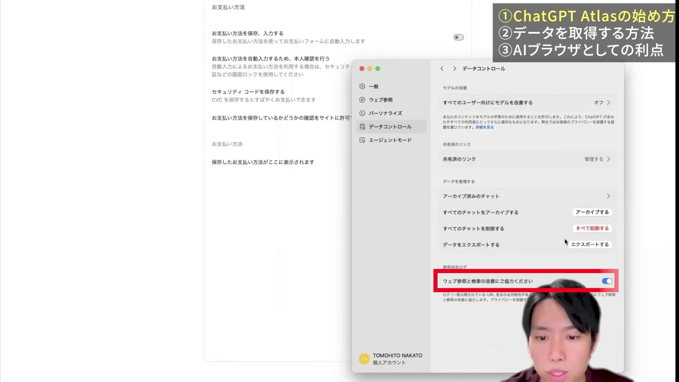Screen dimensions: 679x382
Task: Click 保存したお支払い方法がここに表示されます text
Action: coord(263,162)
